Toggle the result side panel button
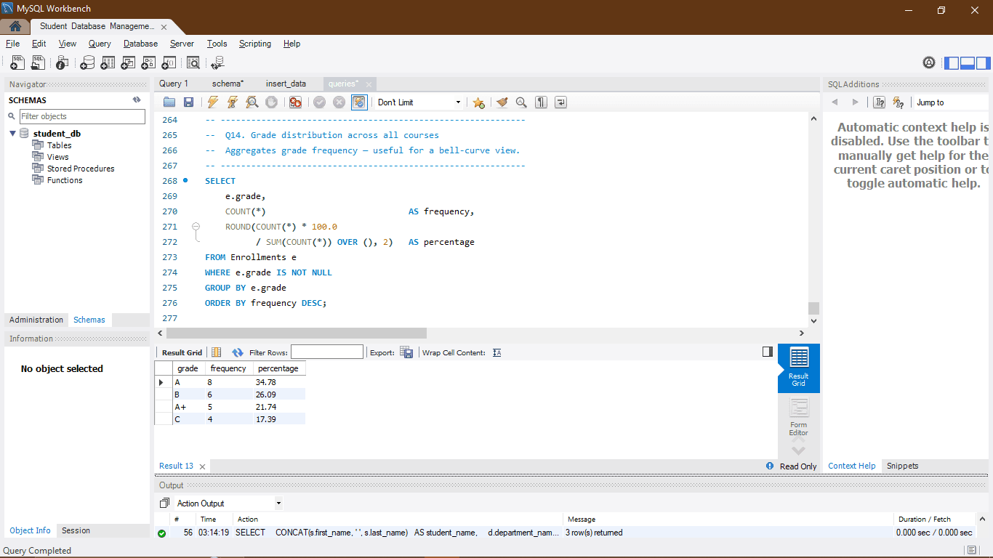This screenshot has width=993, height=558. click(x=768, y=352)
